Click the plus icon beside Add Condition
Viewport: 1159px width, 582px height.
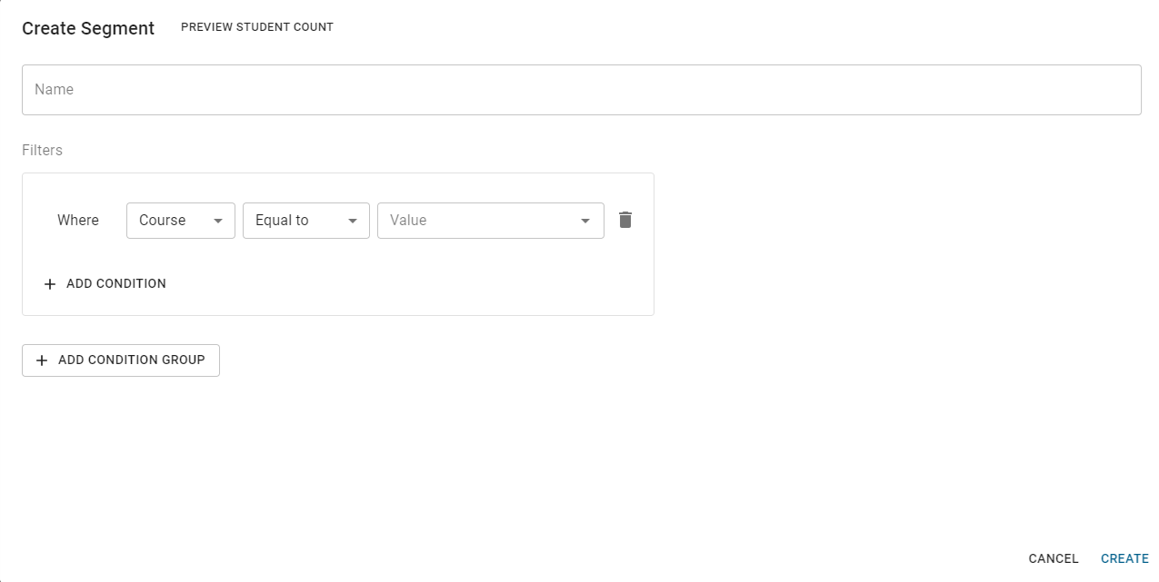(50, 284)
